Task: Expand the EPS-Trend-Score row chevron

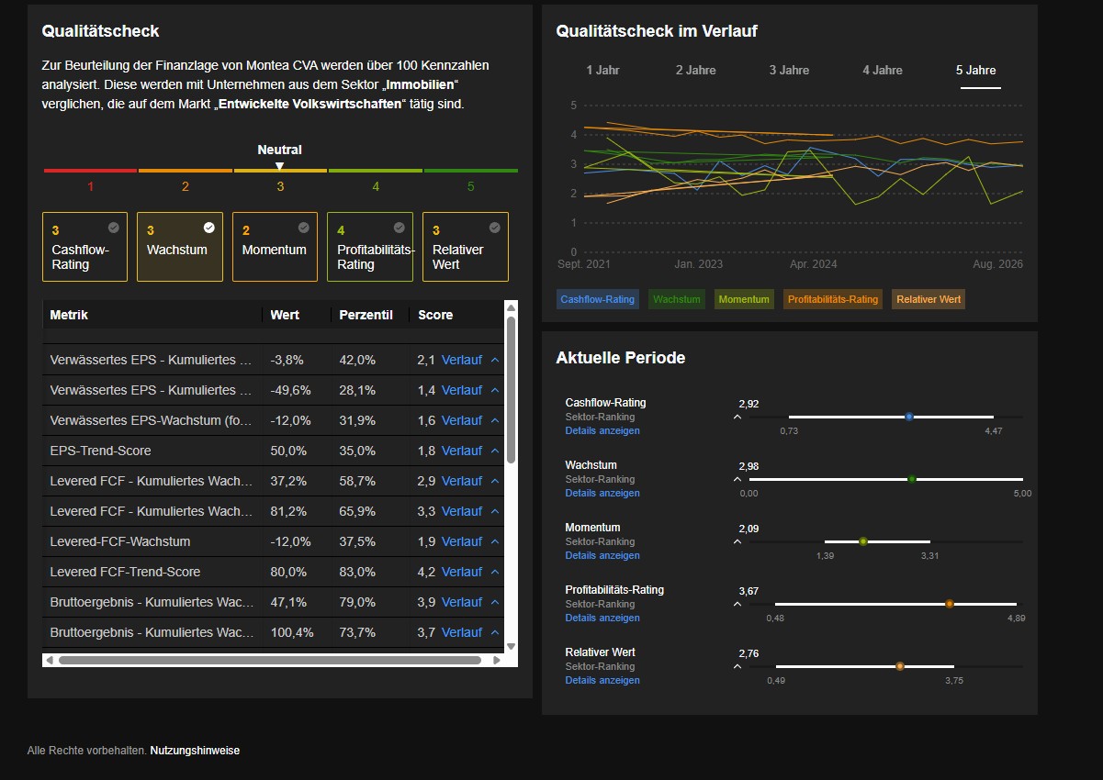Action: (x=495, y=451)
